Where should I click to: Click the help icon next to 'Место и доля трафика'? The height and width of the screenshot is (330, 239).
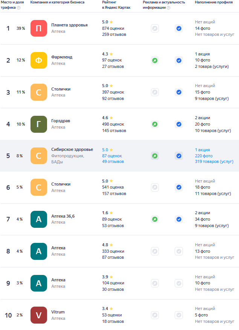[x=19, y=8]
